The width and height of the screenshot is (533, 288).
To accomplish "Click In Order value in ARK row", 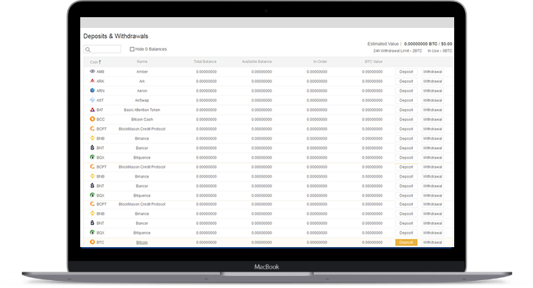I will click(317, 81).
